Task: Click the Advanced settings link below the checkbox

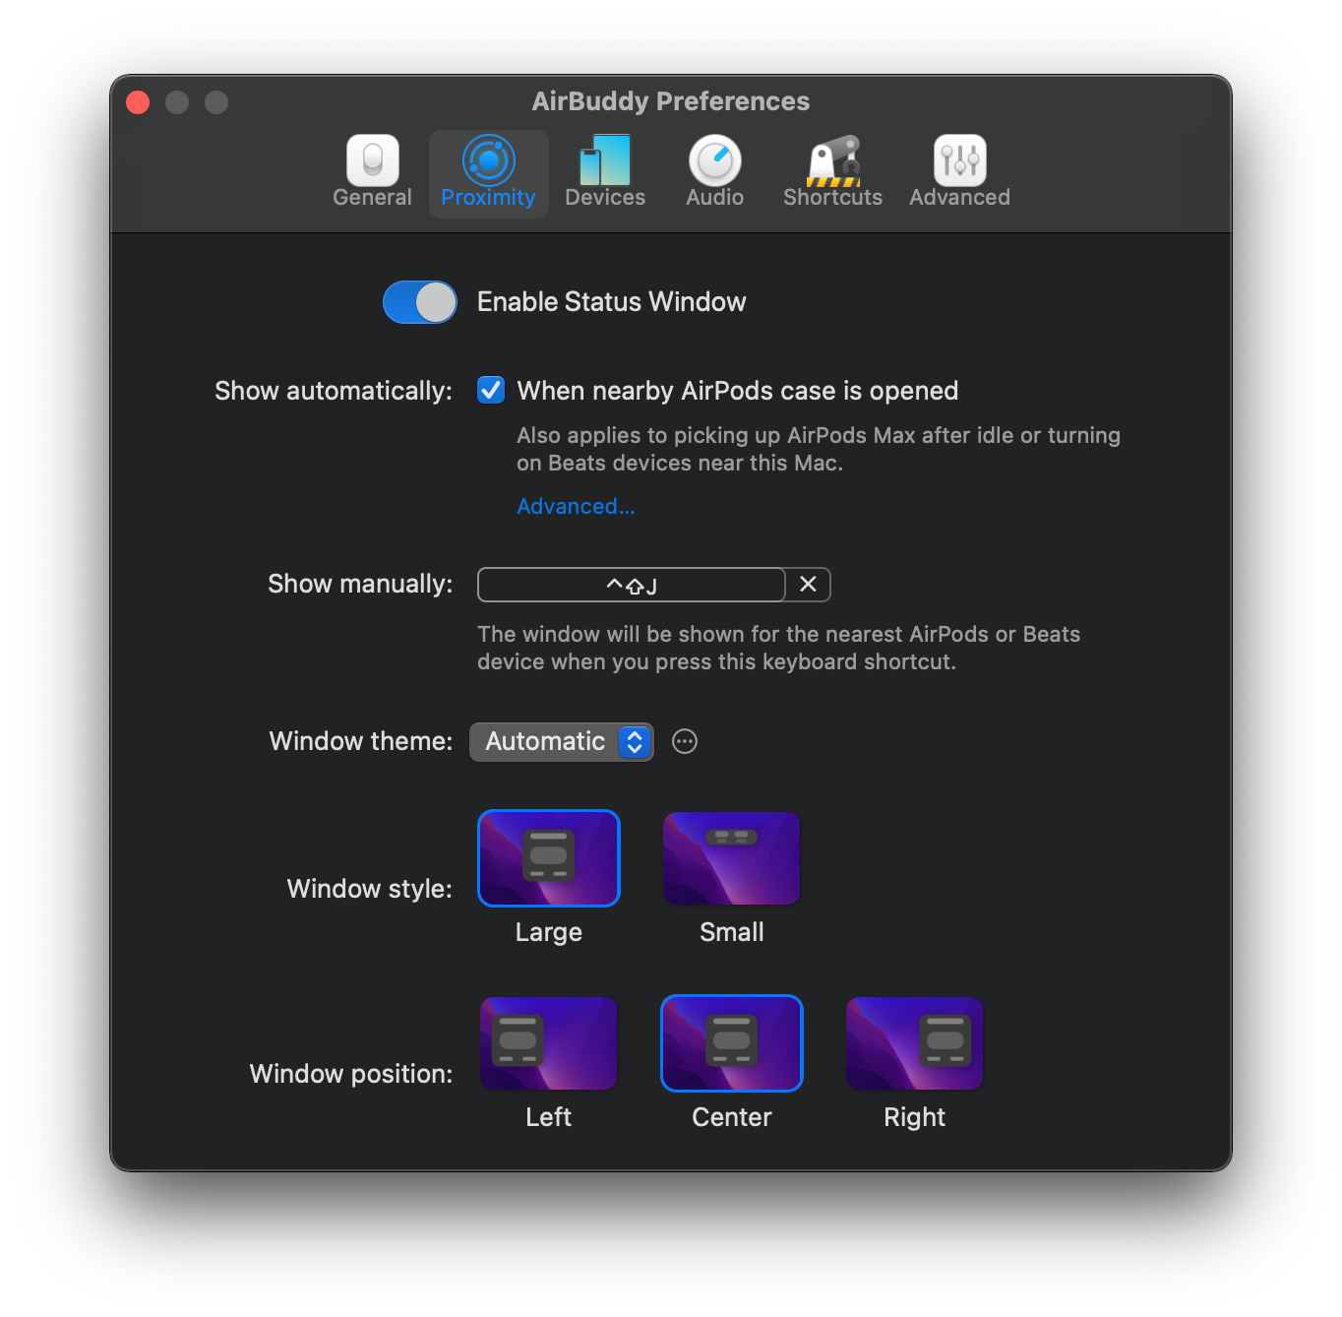Action: pos(576,506)
